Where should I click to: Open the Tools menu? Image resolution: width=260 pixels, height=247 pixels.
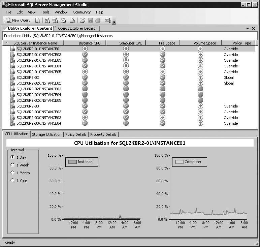click(x=45, y=12)
